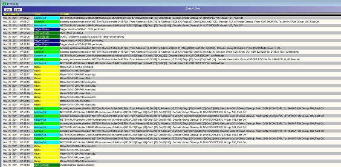Click the Sort button

(8, 9)
